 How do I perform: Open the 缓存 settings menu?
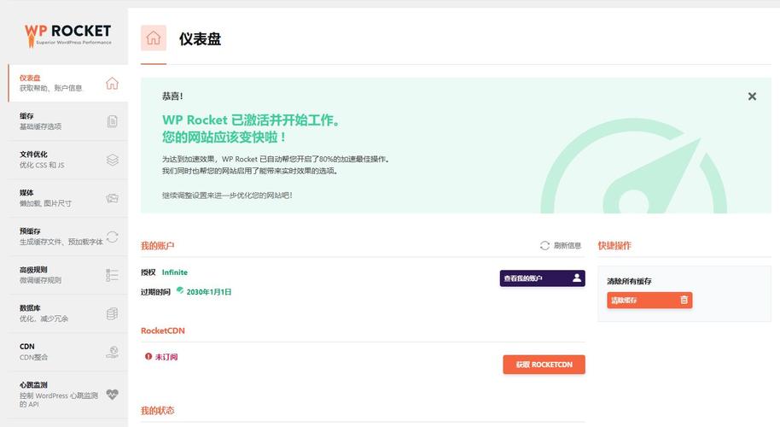[68, 121]
